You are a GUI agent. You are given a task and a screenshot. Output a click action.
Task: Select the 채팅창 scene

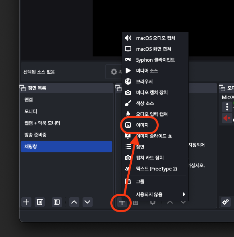click(x=66, y=146)
